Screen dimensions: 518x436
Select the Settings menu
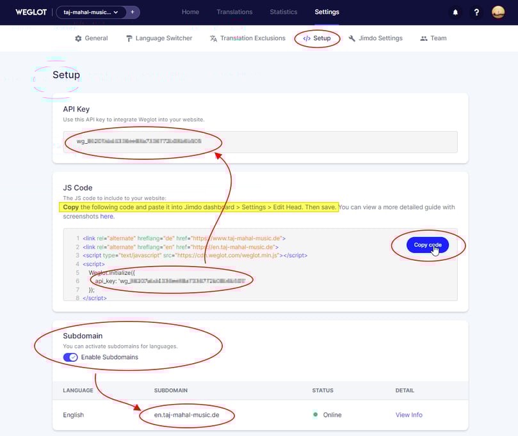point(327,12)
